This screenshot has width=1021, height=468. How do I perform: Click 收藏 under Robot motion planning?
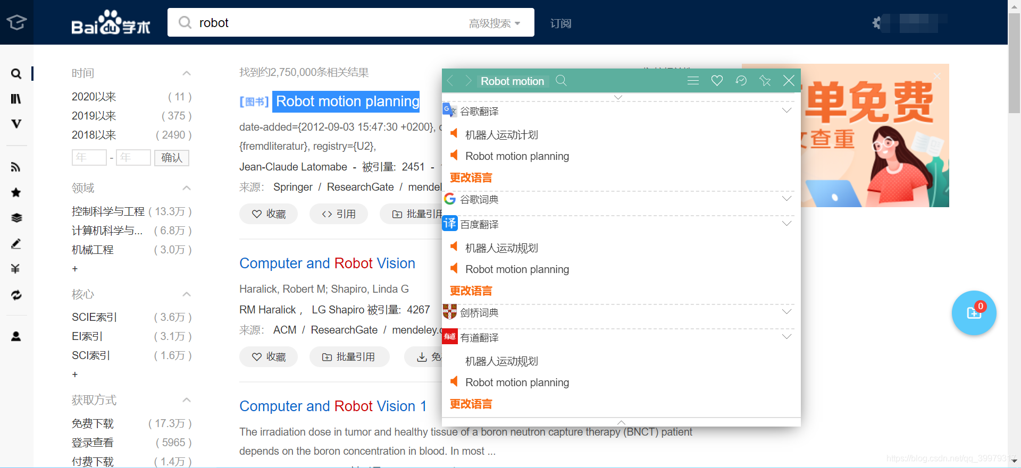click(x=269, y=214)
